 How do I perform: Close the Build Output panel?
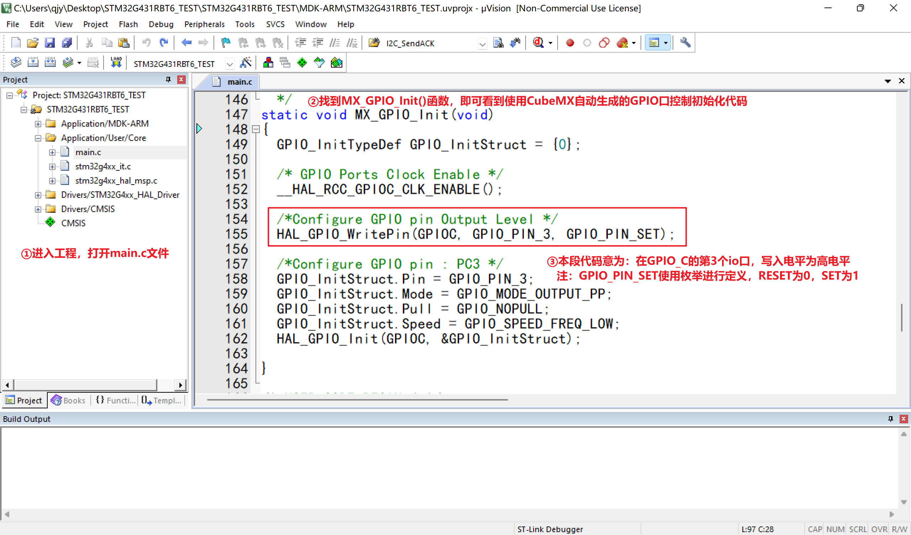(903, 419)
